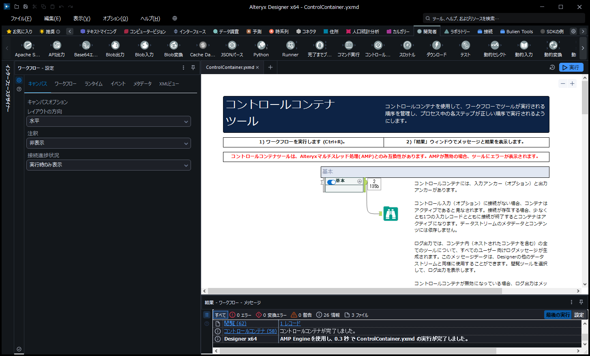Open the API出力 tool
Viewport: 590px width, 356px height.
pos(56,48)
